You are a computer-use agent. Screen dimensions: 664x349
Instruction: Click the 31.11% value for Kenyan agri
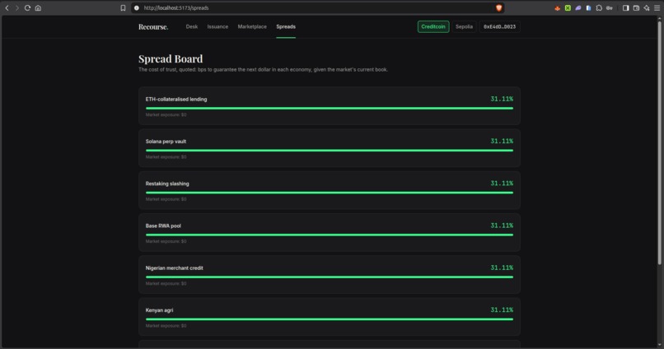tap(502, 310)
